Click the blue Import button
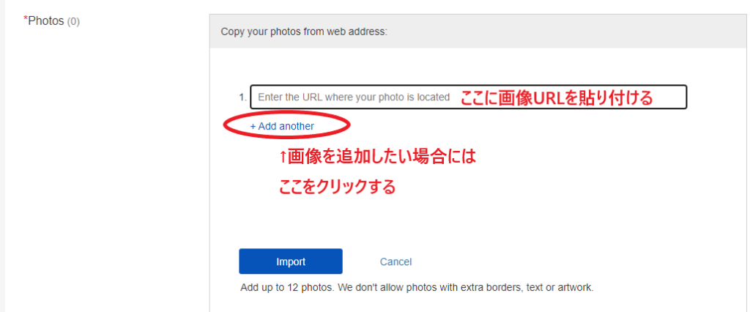This screenshot has width=750, height=312. pos(291,261)
